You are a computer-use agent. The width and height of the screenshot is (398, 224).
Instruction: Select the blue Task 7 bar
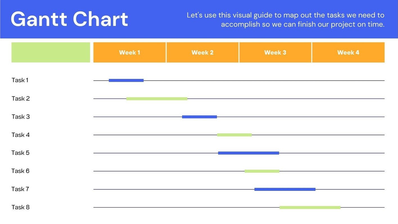[285, 189]
